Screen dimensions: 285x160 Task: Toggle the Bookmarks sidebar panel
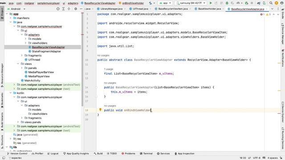(2, 100)
